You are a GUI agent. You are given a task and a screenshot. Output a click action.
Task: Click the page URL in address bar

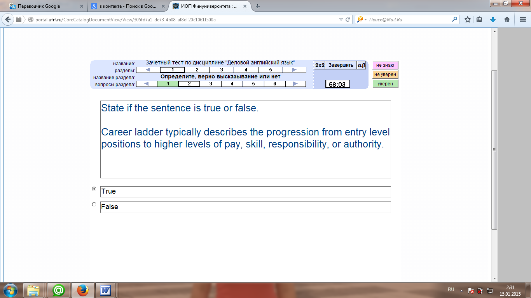click(x=126, y=19)
